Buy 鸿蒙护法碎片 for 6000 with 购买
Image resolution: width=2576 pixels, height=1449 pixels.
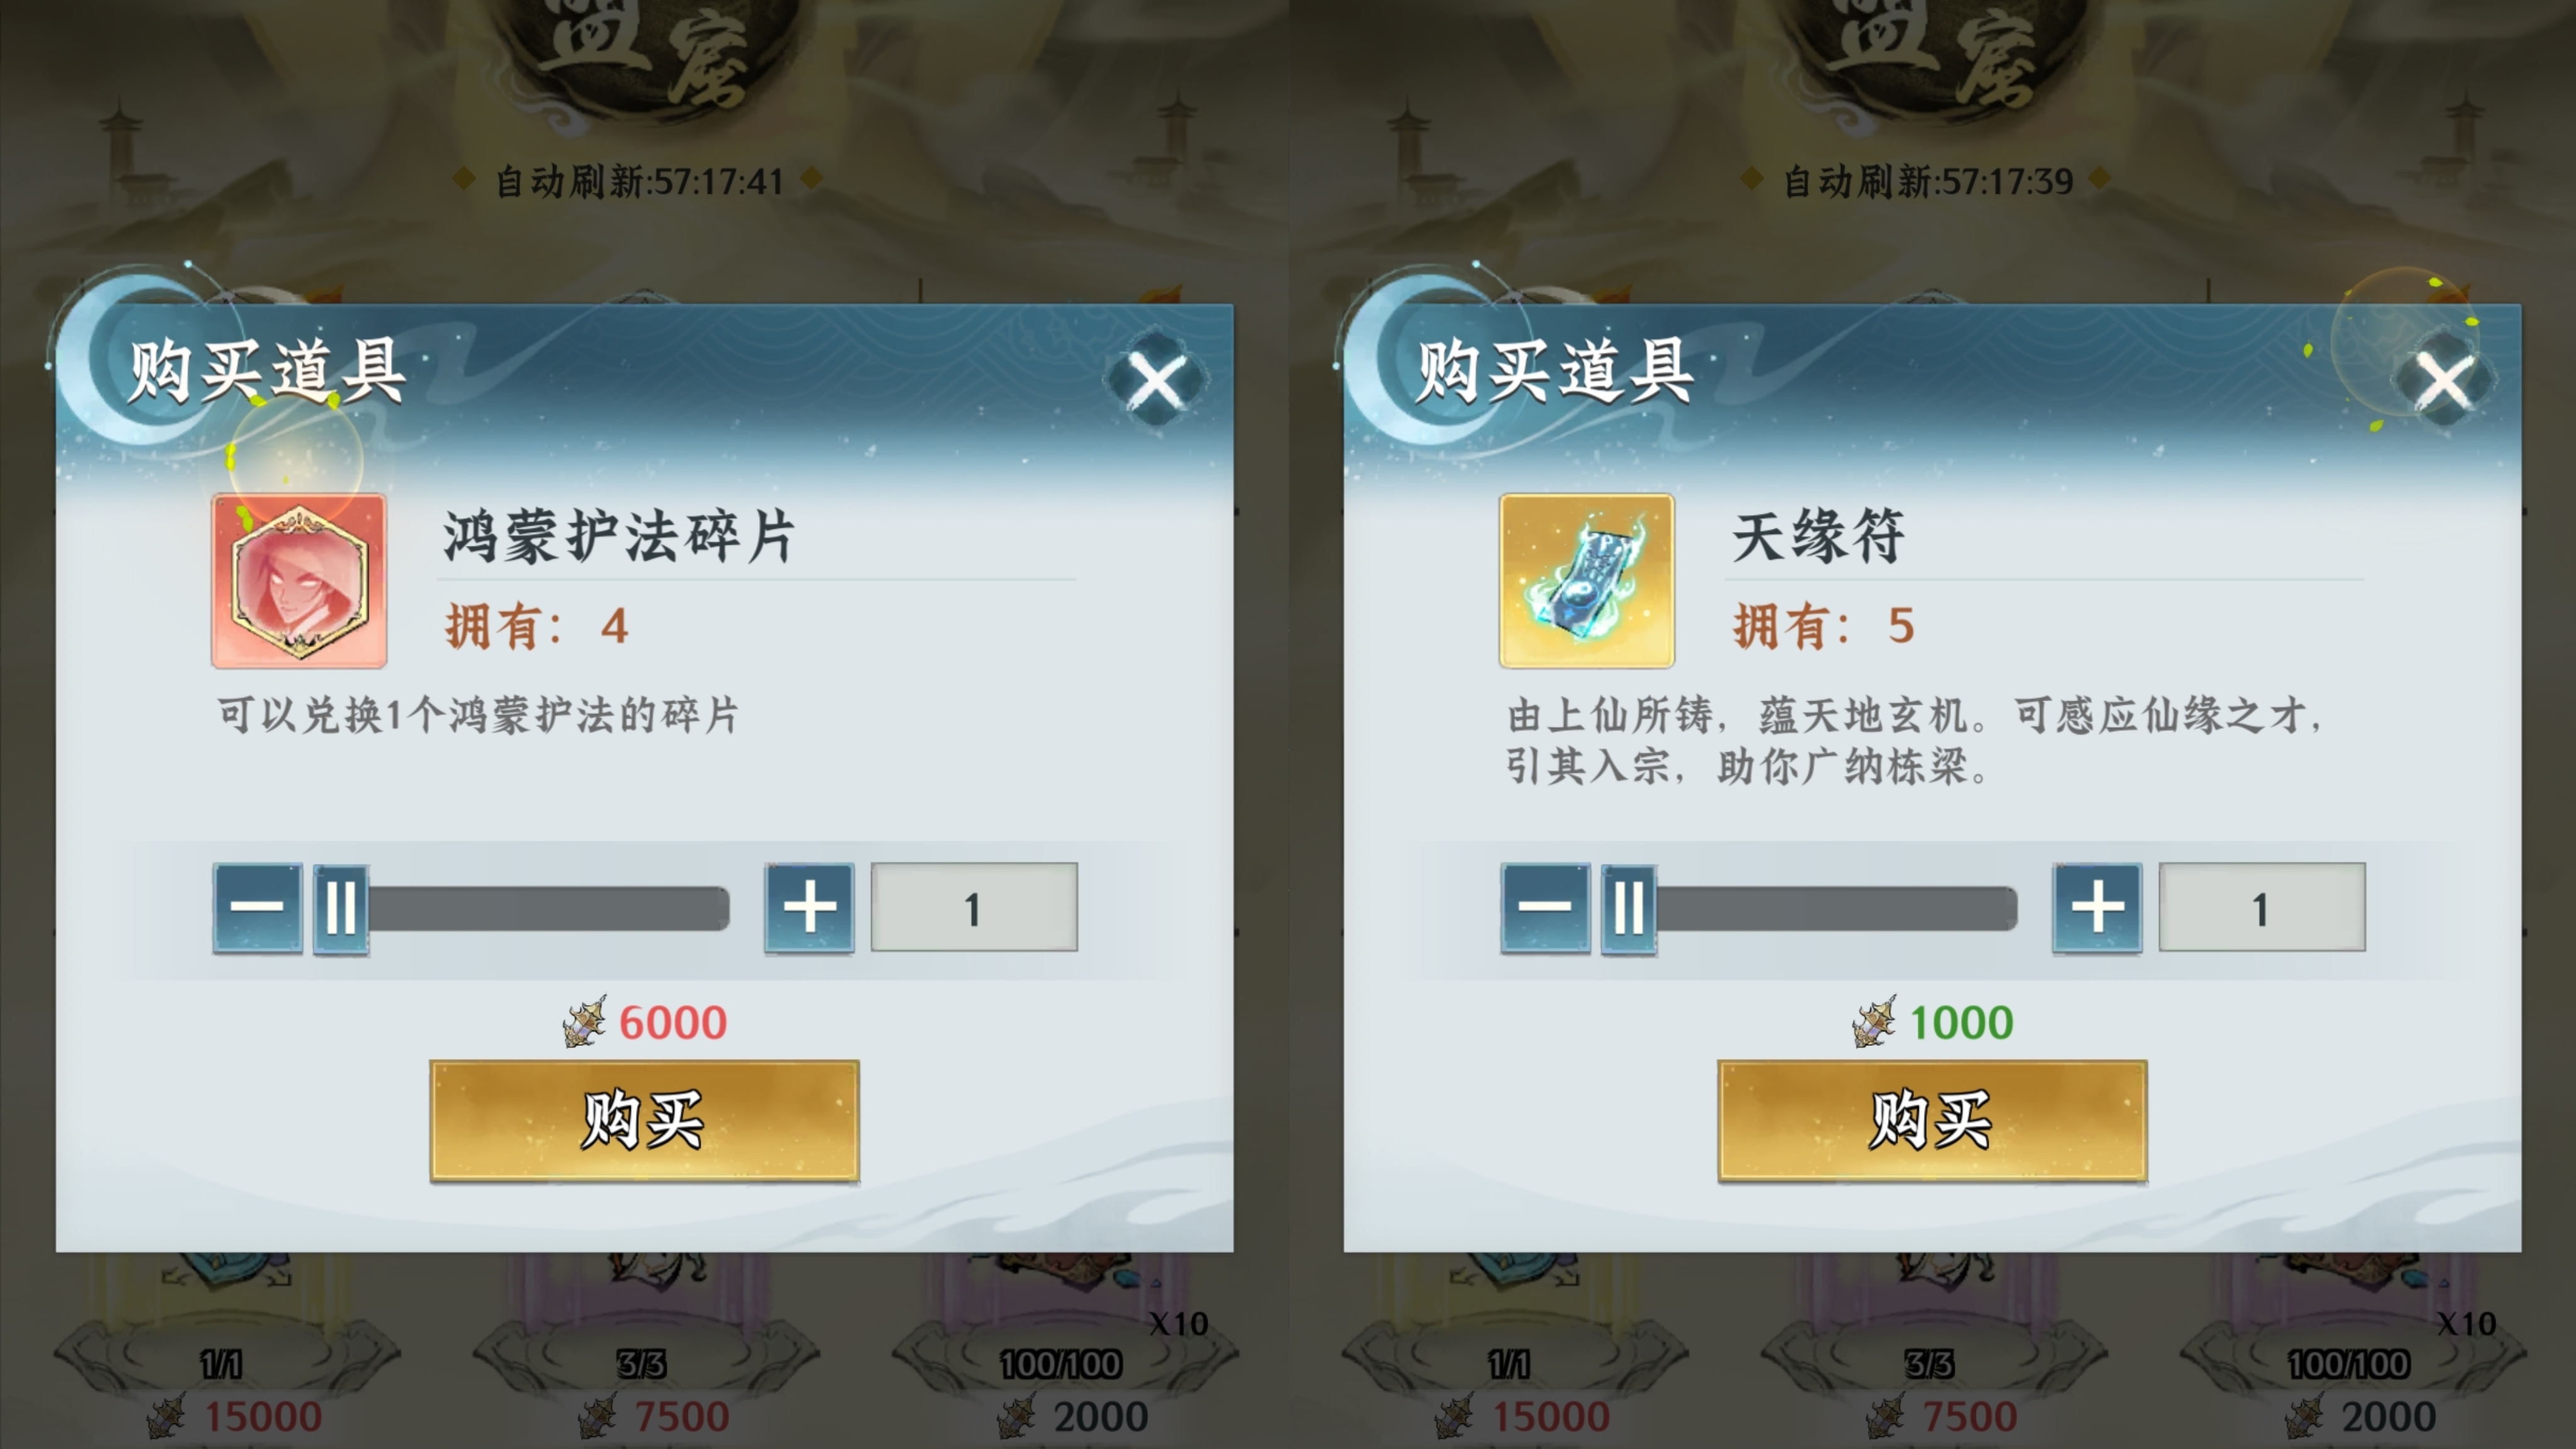(644, 1120)
